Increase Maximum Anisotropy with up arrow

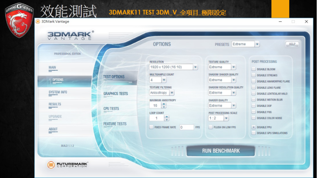coord(164,104)
